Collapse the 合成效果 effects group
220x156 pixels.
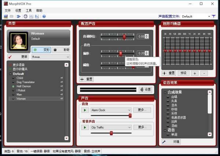[165, 93]
